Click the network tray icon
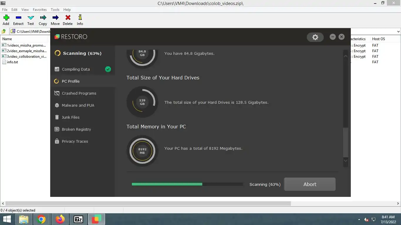This screenshot has width=401, height=225. (374, 219)
